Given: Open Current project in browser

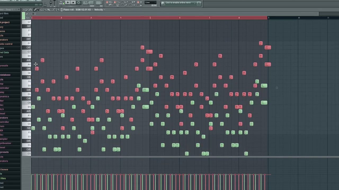Looking at the screenshot, I should 5,22.
